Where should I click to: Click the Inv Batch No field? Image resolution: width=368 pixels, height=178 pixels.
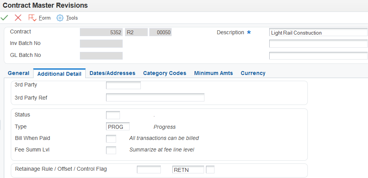(101, 43)
